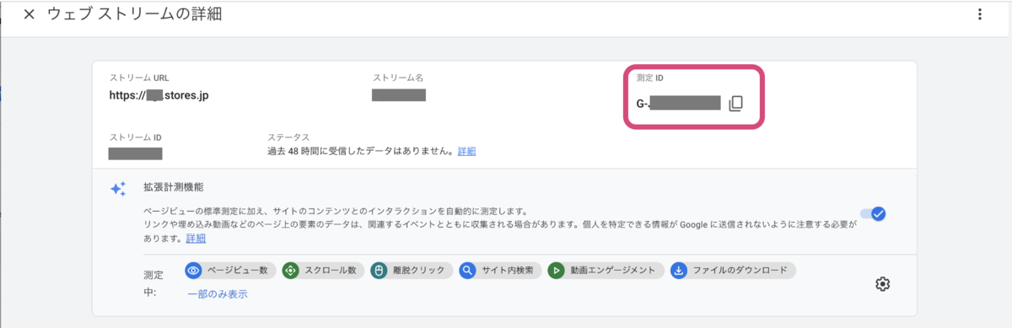Viewport: 1012px width, 328px height.
Task: Copy the measurement ID with copy icon
Action: [735, 104]
